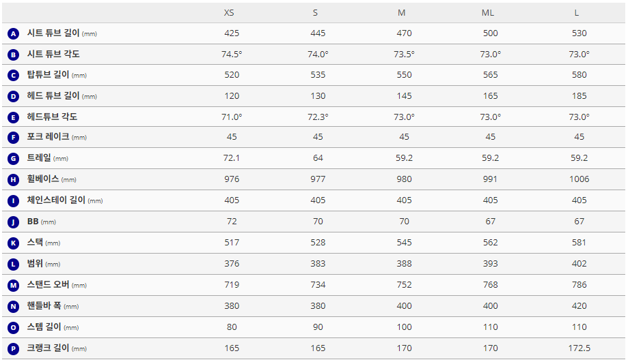Click the 72.3° head tube angle cell

tap(318, 117)
